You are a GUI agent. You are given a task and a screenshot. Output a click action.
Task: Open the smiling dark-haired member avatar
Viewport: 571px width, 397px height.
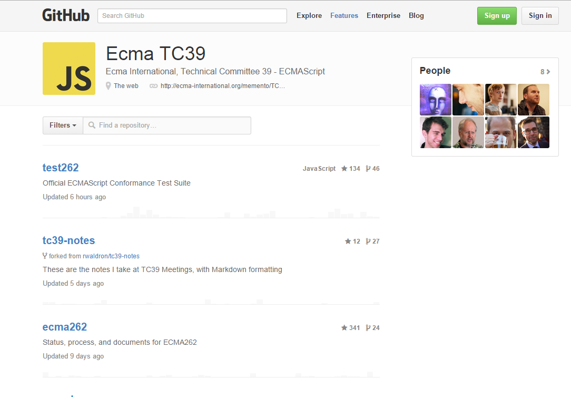[x=436, y=132]
